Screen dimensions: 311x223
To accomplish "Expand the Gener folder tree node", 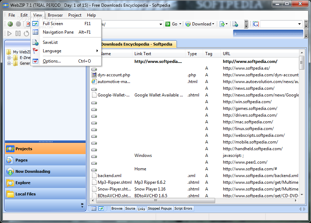I will pos(9,63).
